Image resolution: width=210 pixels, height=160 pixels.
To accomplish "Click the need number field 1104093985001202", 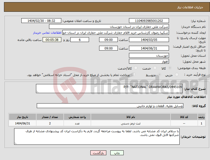I will tap(149, 21).
